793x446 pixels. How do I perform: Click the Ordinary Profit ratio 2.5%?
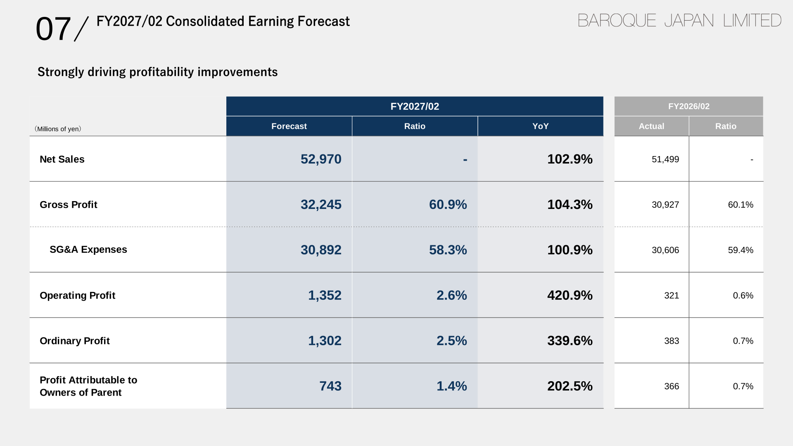452,341
